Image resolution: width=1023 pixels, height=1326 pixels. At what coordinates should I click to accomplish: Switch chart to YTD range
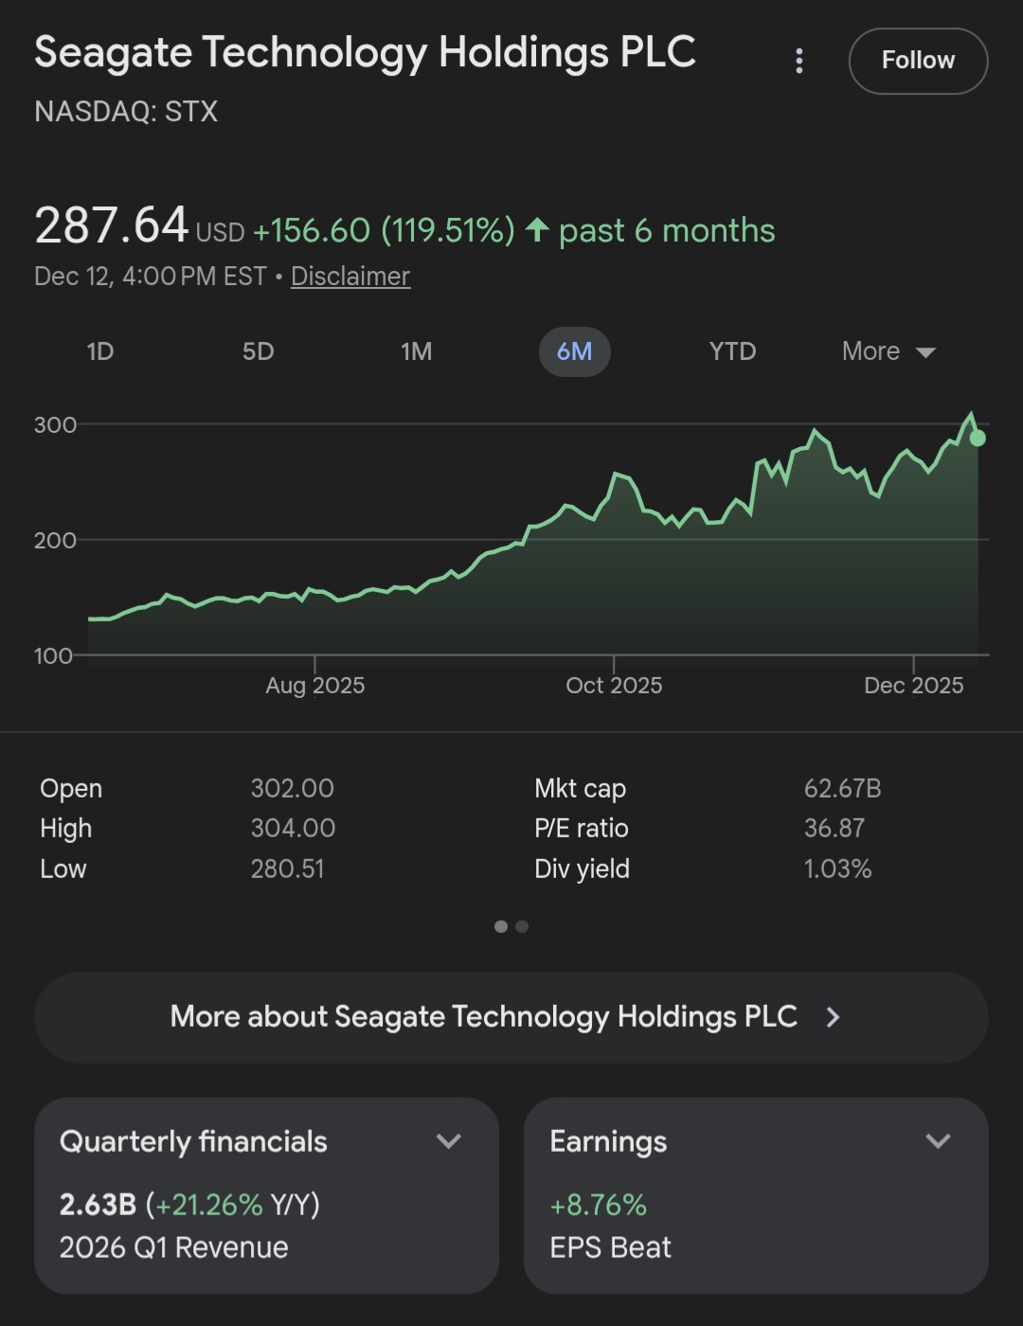point(732,351)
